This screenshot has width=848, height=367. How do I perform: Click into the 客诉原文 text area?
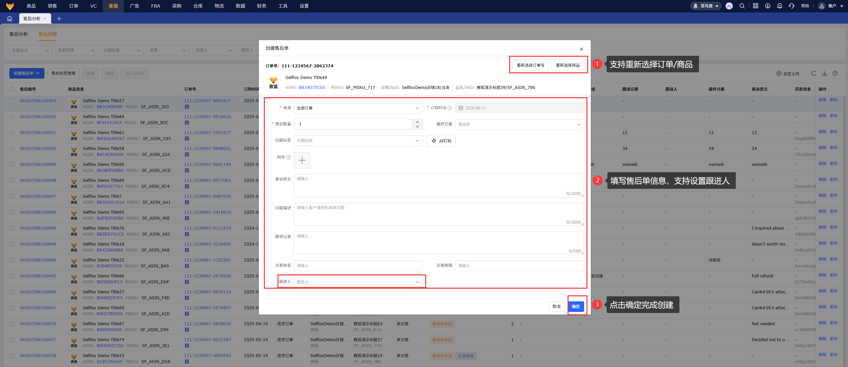coord(438,185)
